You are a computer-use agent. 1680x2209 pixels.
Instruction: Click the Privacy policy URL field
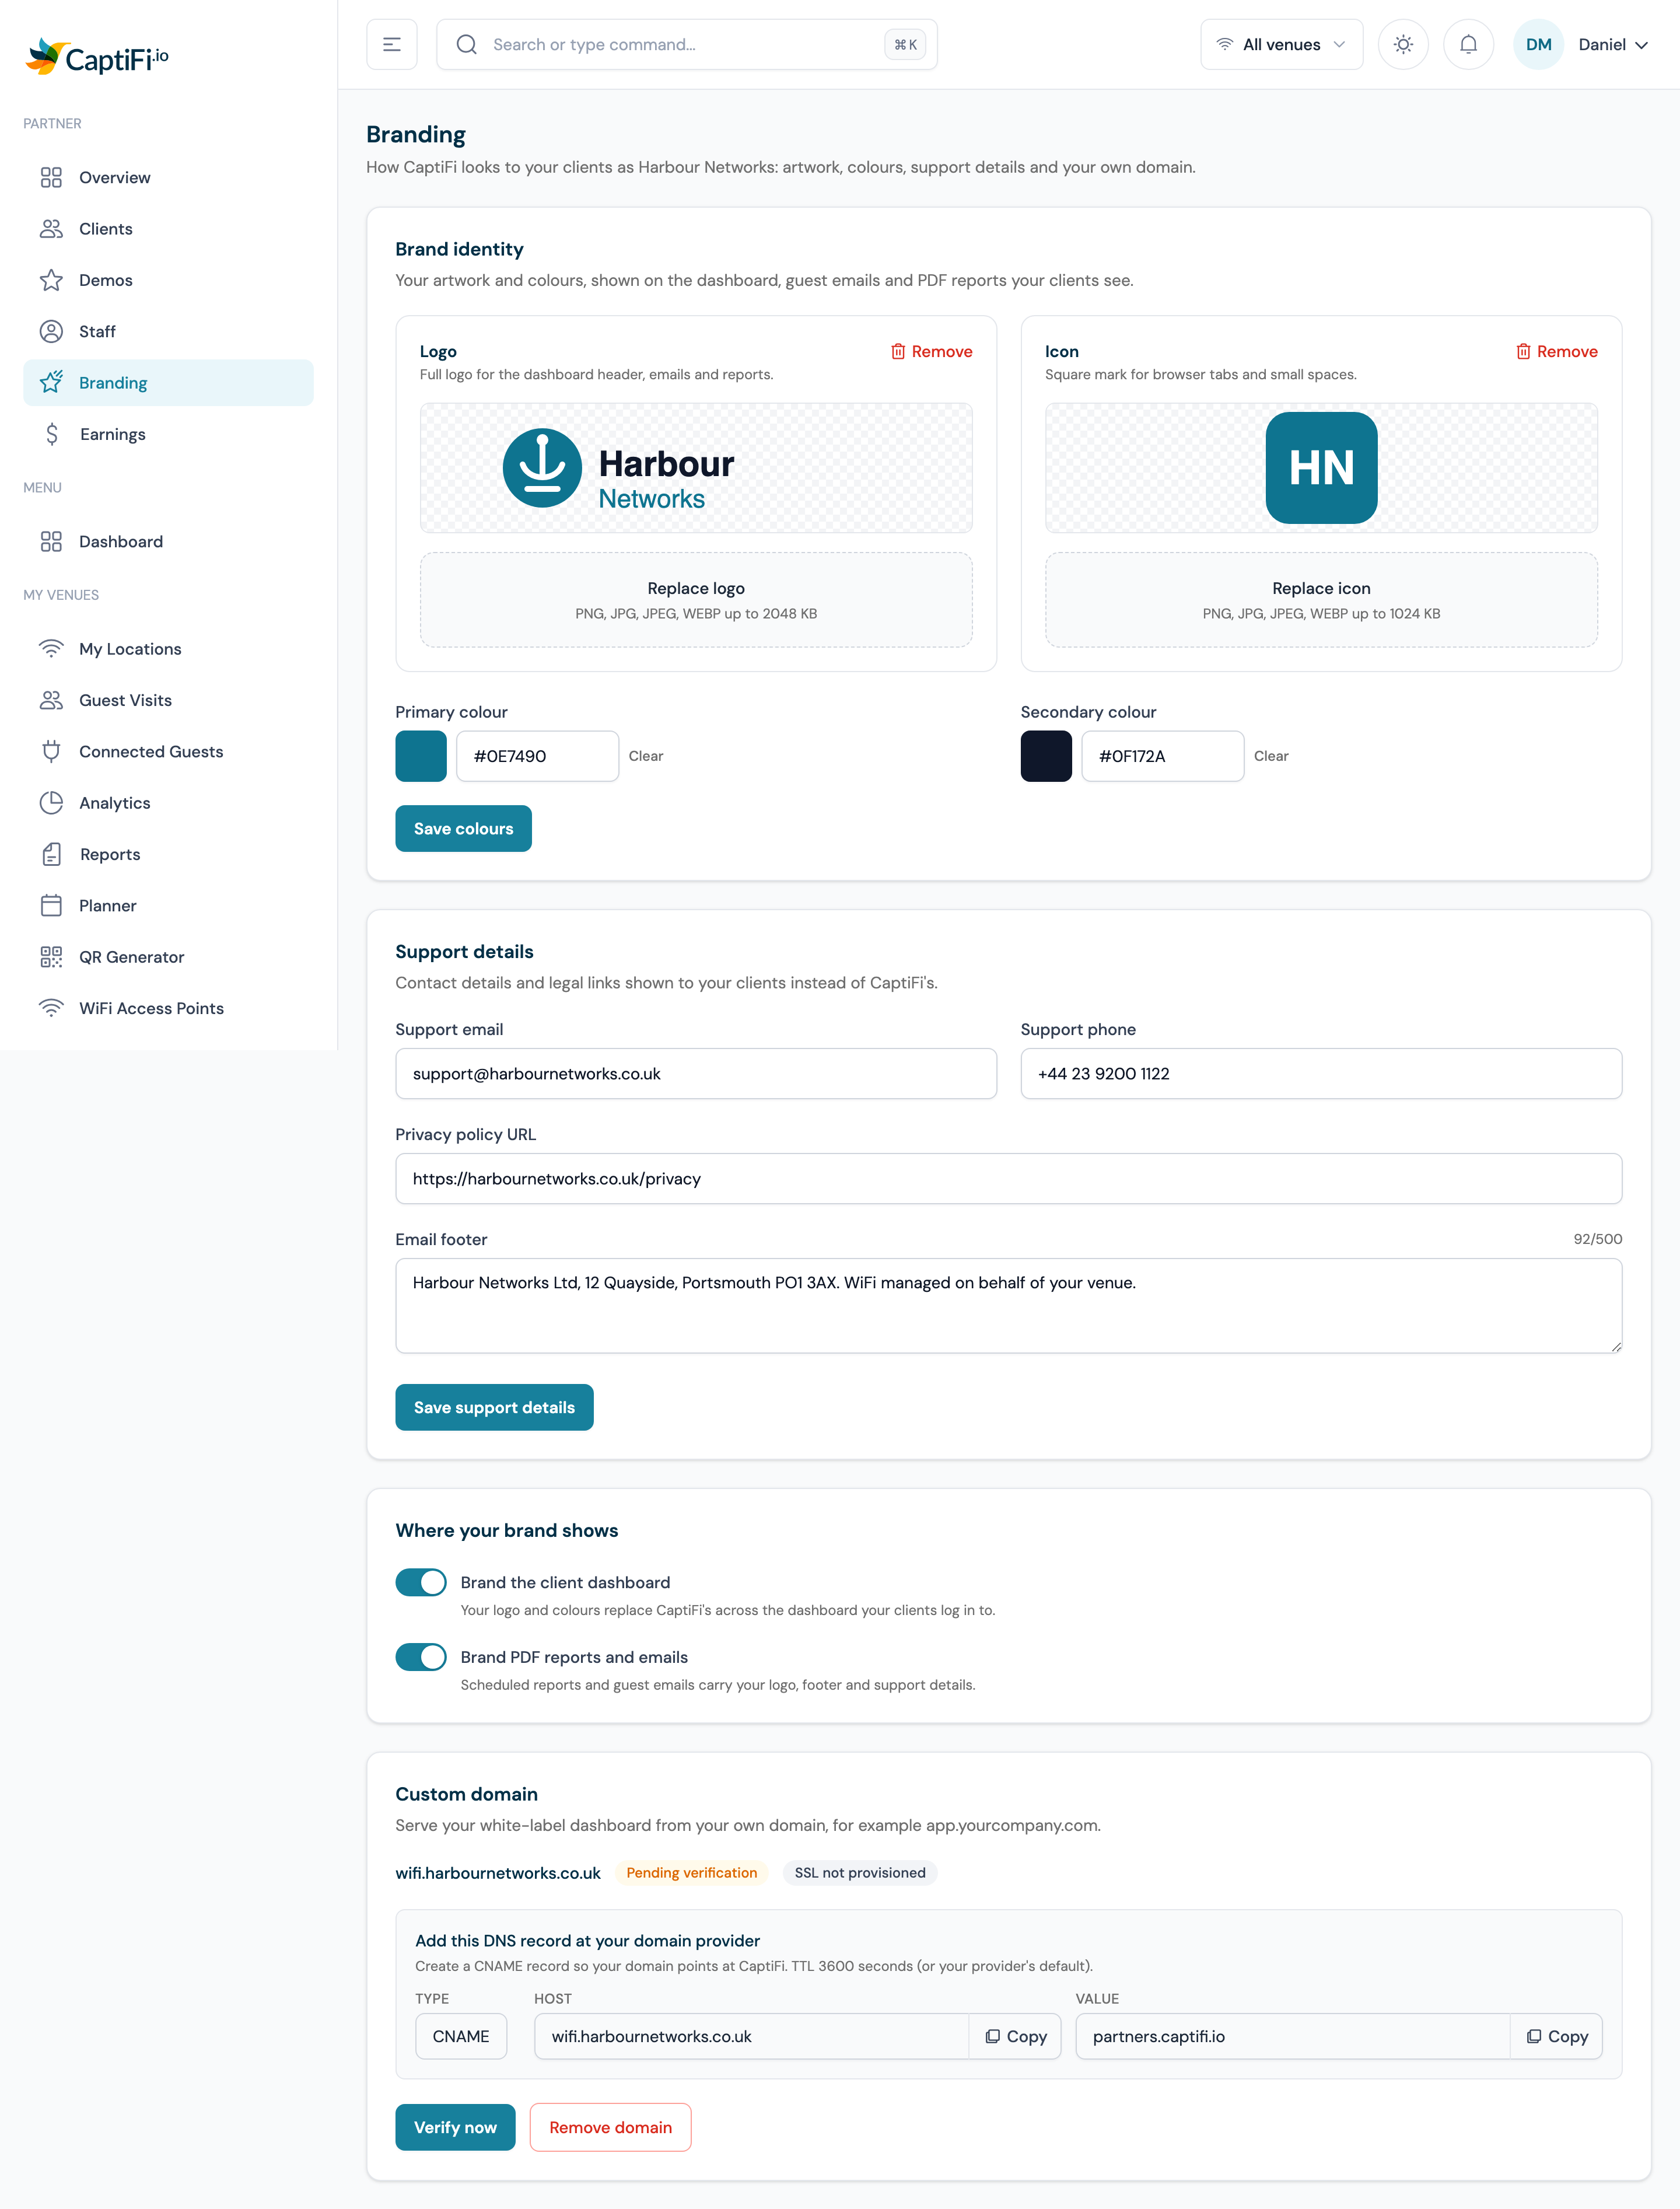(x=1009, y=1179)
